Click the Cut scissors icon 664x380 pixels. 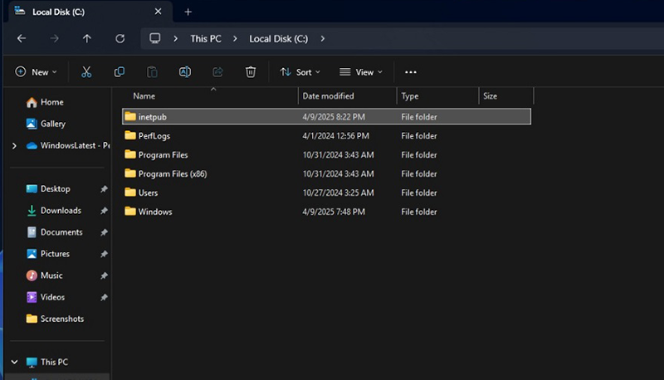pyautogui.click(x=86, y=72)
